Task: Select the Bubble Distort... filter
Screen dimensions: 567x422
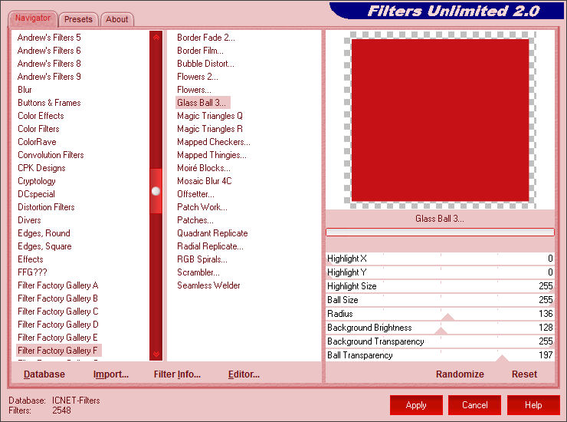Action: click(x=205, y=64)
